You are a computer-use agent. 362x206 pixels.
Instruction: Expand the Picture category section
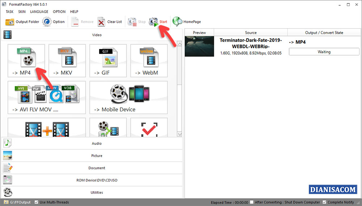(x=96, y=156)
